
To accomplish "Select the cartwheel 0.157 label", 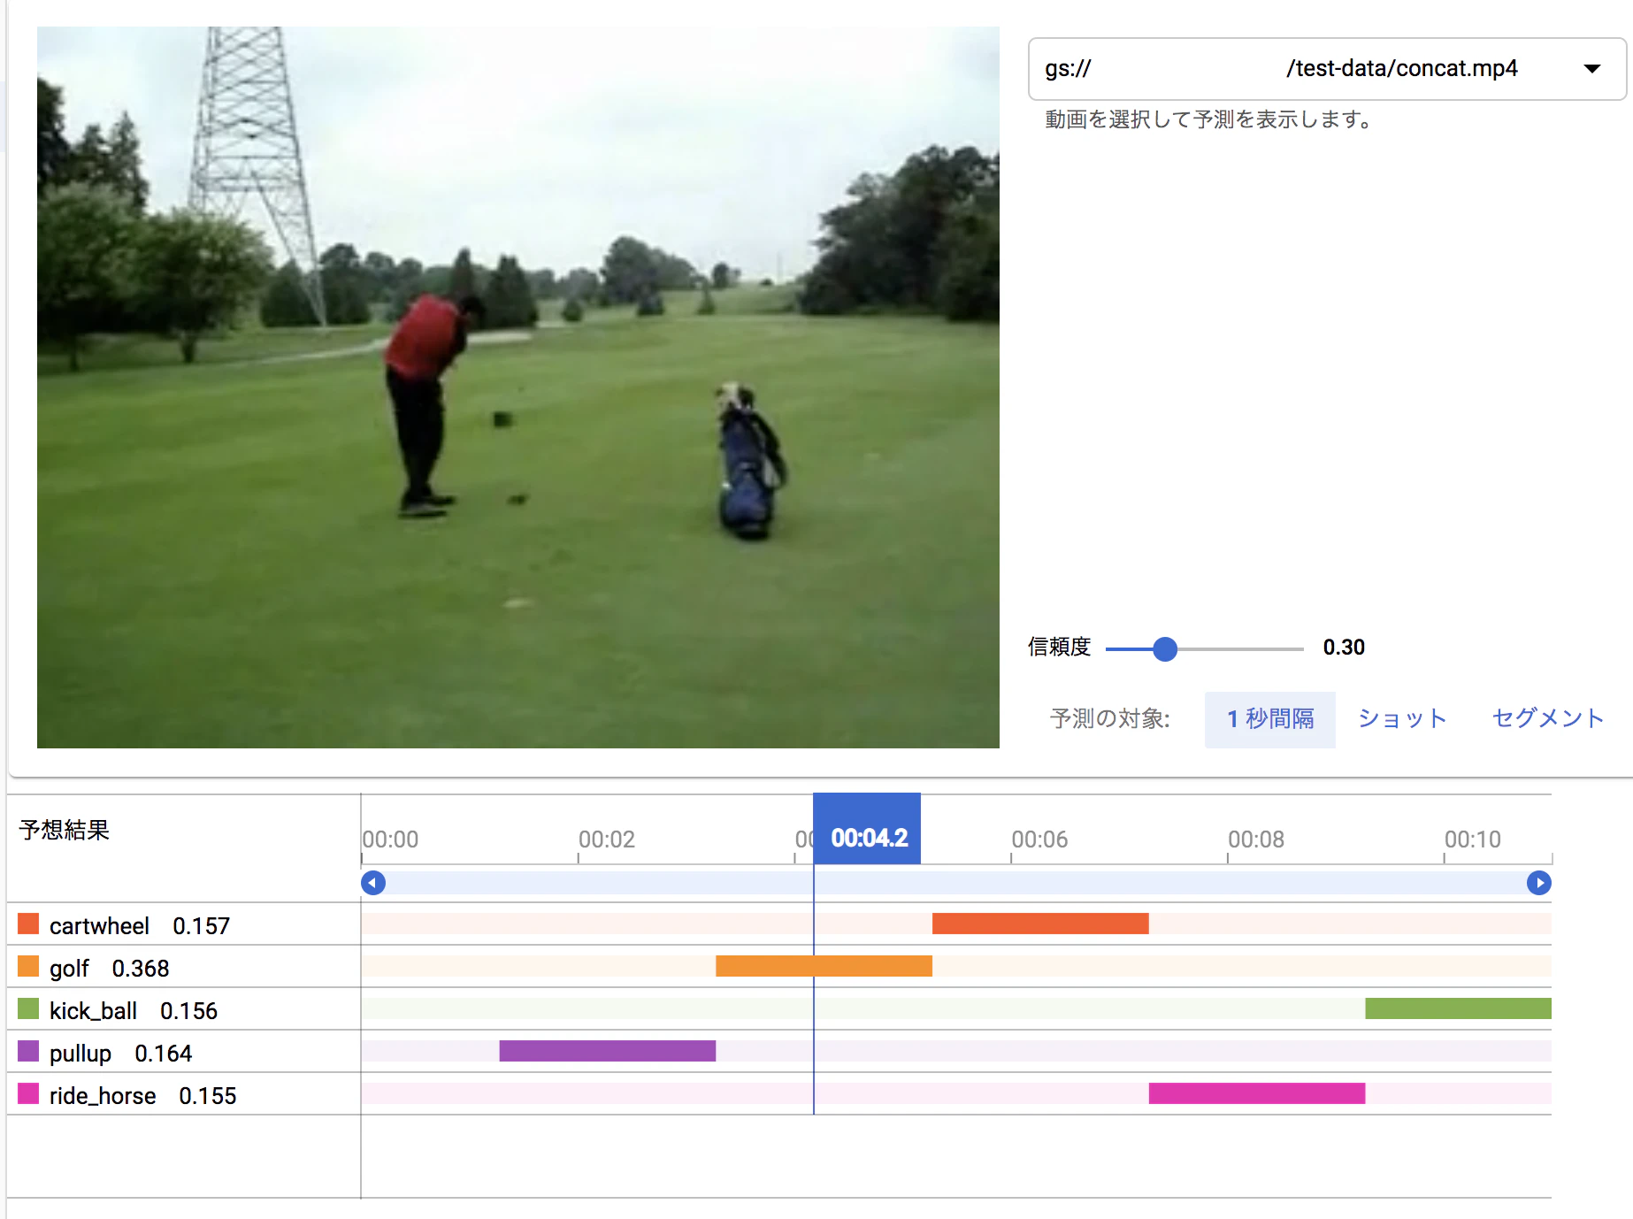I will [x=140, y=926].
